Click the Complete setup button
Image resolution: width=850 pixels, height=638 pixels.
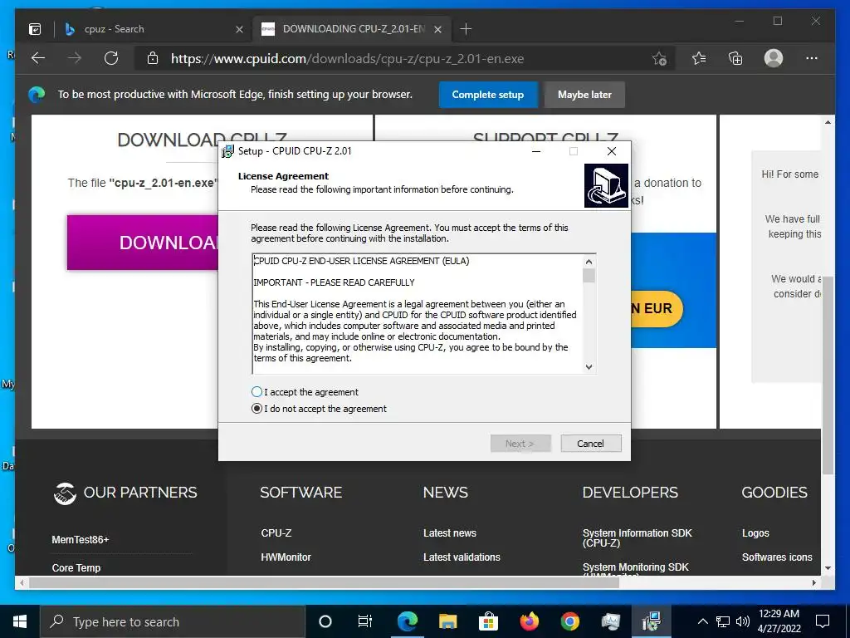[x=488, y=95]
